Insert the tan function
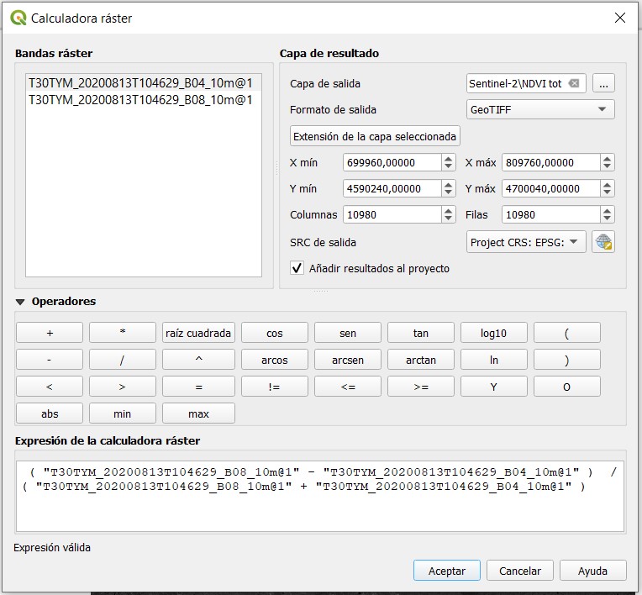This screenshot has height=595, width=642. (x=421, y=333)
